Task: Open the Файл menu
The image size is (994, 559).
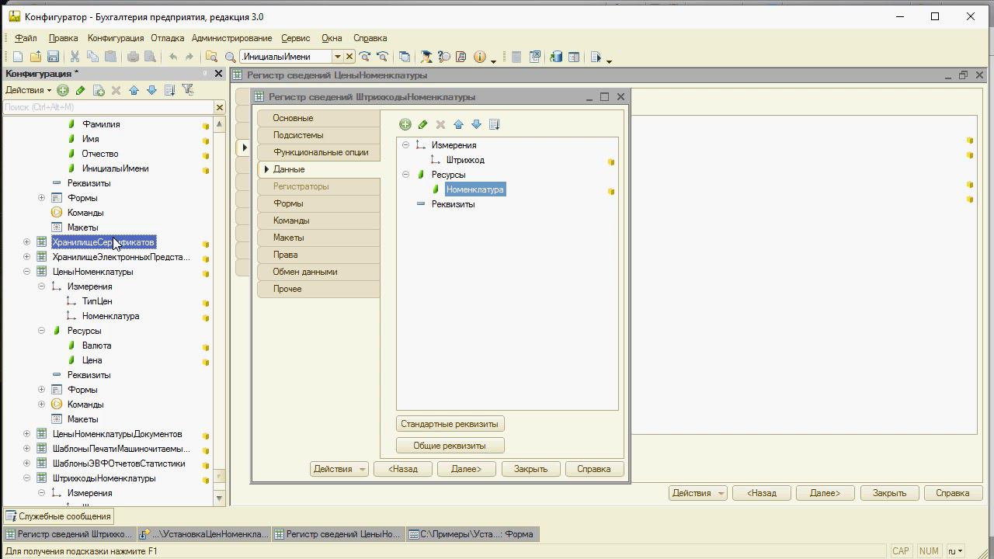Action: pyautogui.click(x=26, y=38)
